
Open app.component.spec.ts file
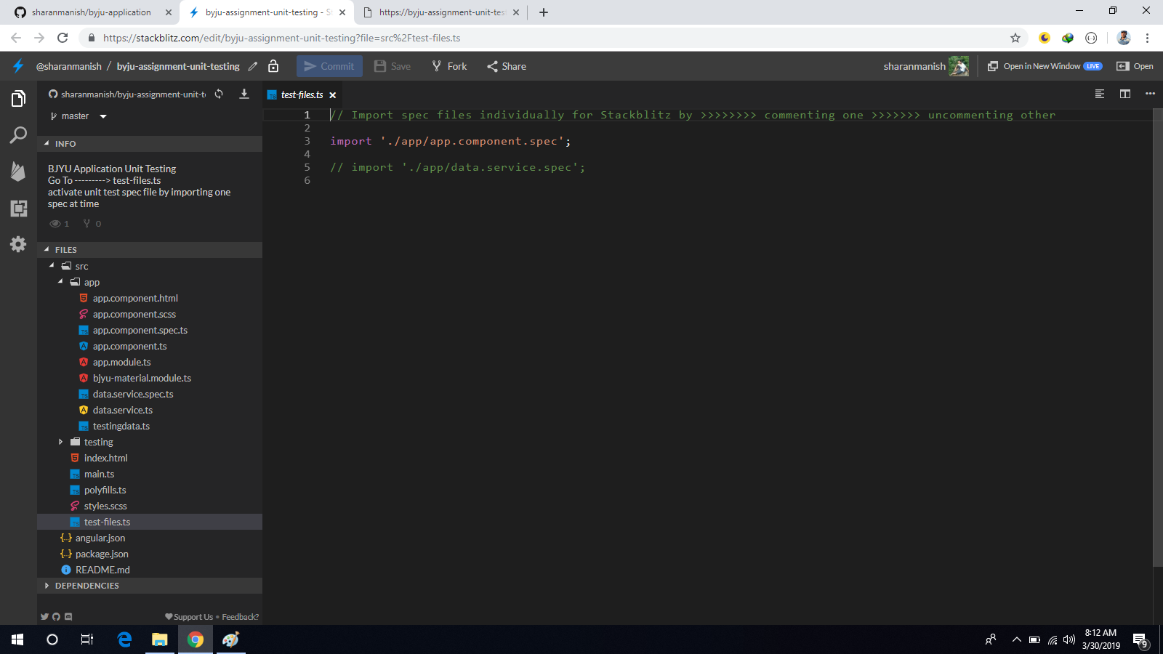(x=140, y=330)
